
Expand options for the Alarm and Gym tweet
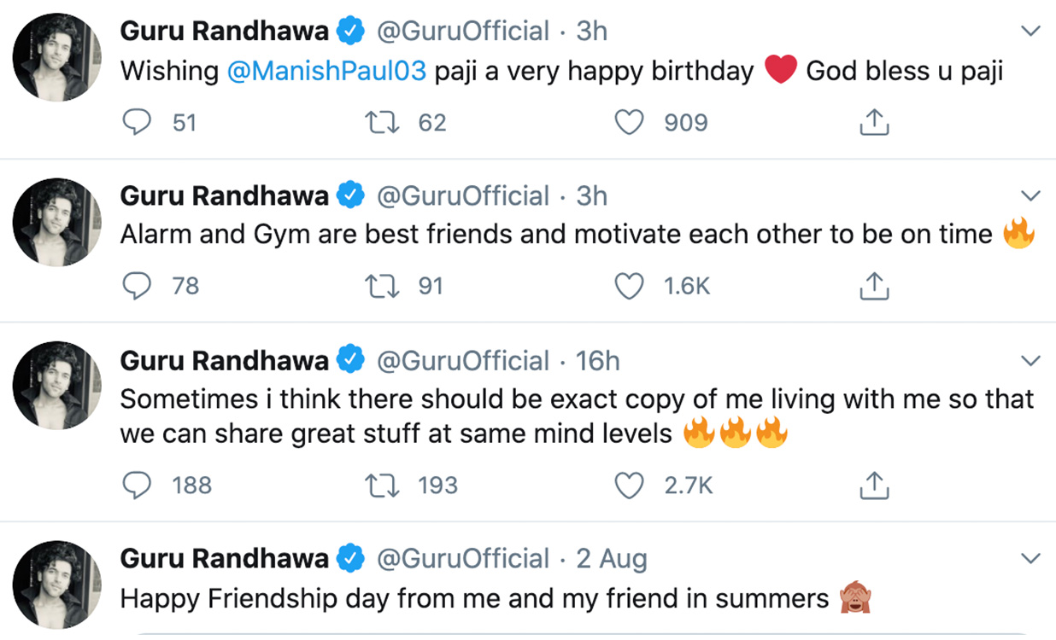point(1031,196)
